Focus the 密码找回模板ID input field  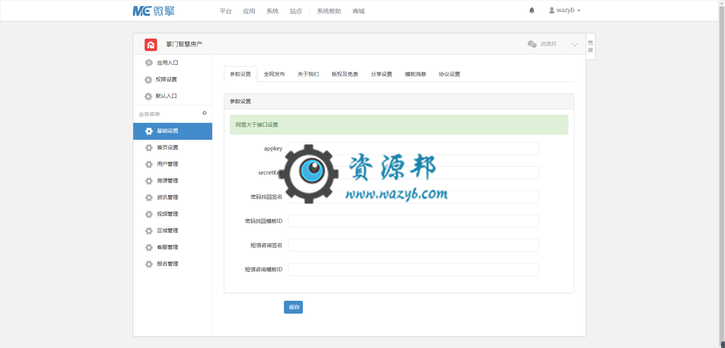click(x=413, y=221)
